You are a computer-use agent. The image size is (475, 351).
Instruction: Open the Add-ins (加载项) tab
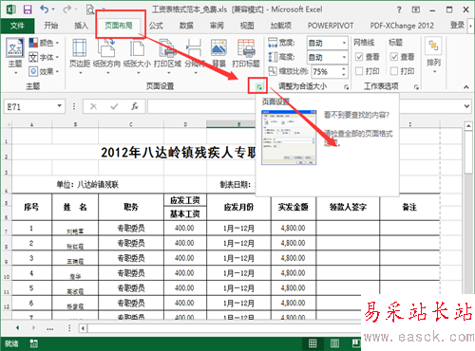point(280,26)
